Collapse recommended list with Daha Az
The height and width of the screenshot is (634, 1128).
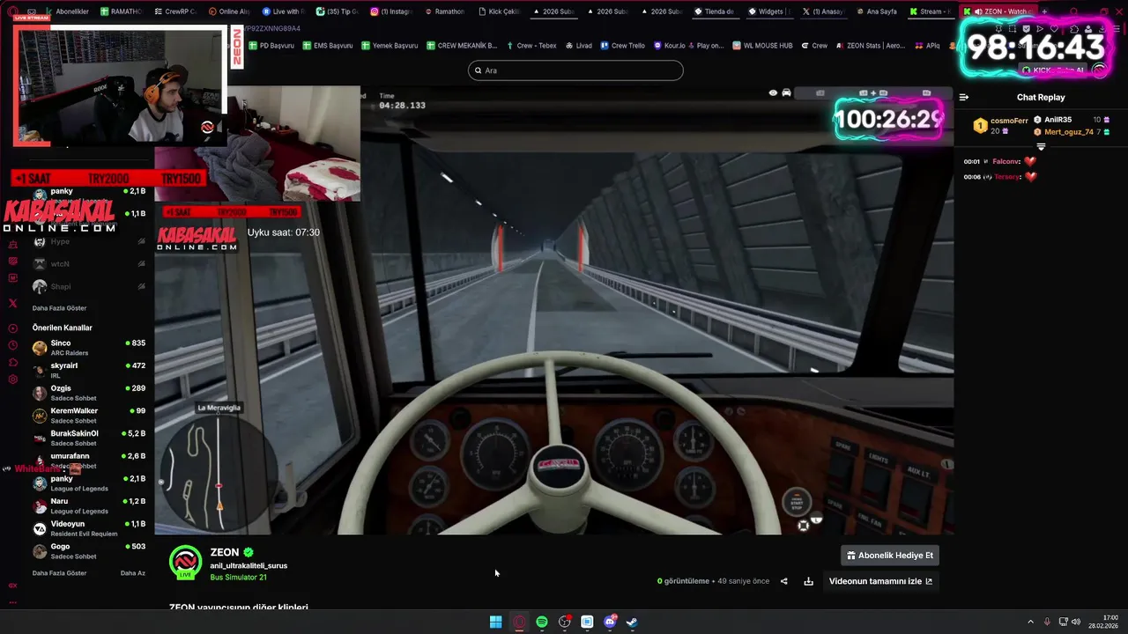click(133, 573)
